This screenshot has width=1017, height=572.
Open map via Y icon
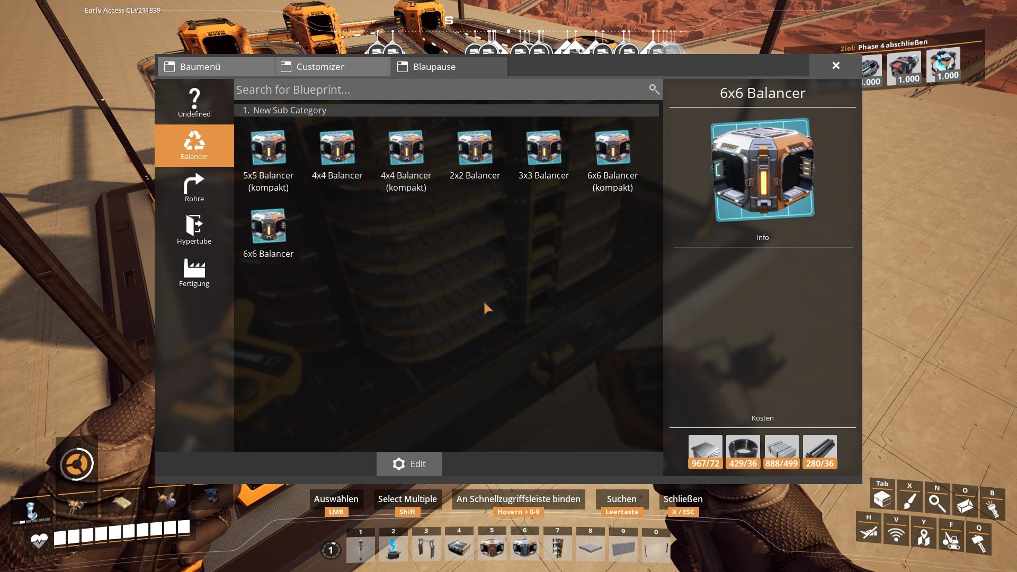pos(924,533)
